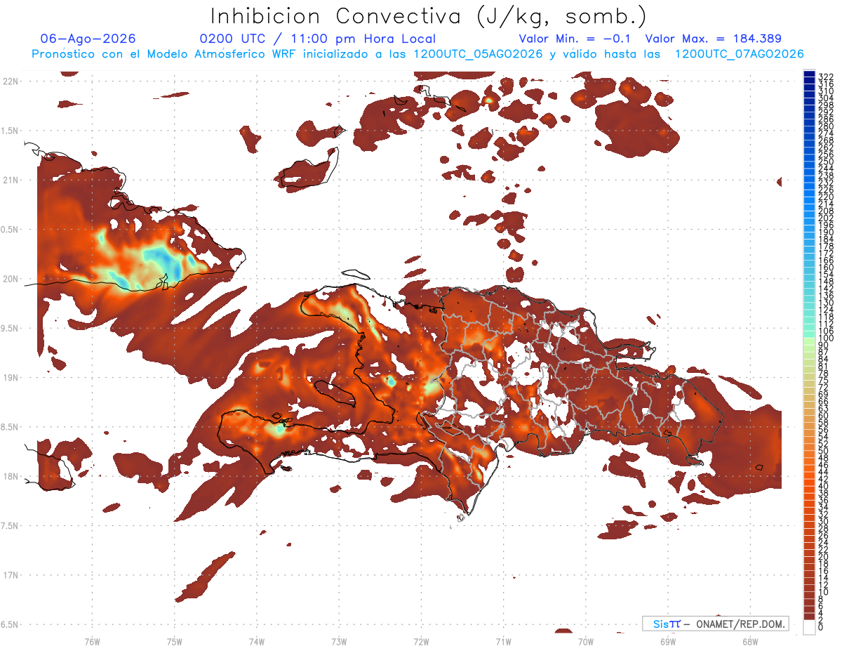Click the valid-until time "1200UTC_07AGO2026"
Image resolution: width=842 pixels, height=651 pixels.
click(x=739, y=54)
